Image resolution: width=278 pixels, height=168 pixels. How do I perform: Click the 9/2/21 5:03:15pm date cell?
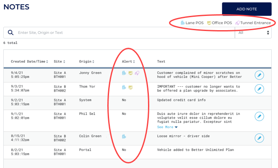[20, 102]
